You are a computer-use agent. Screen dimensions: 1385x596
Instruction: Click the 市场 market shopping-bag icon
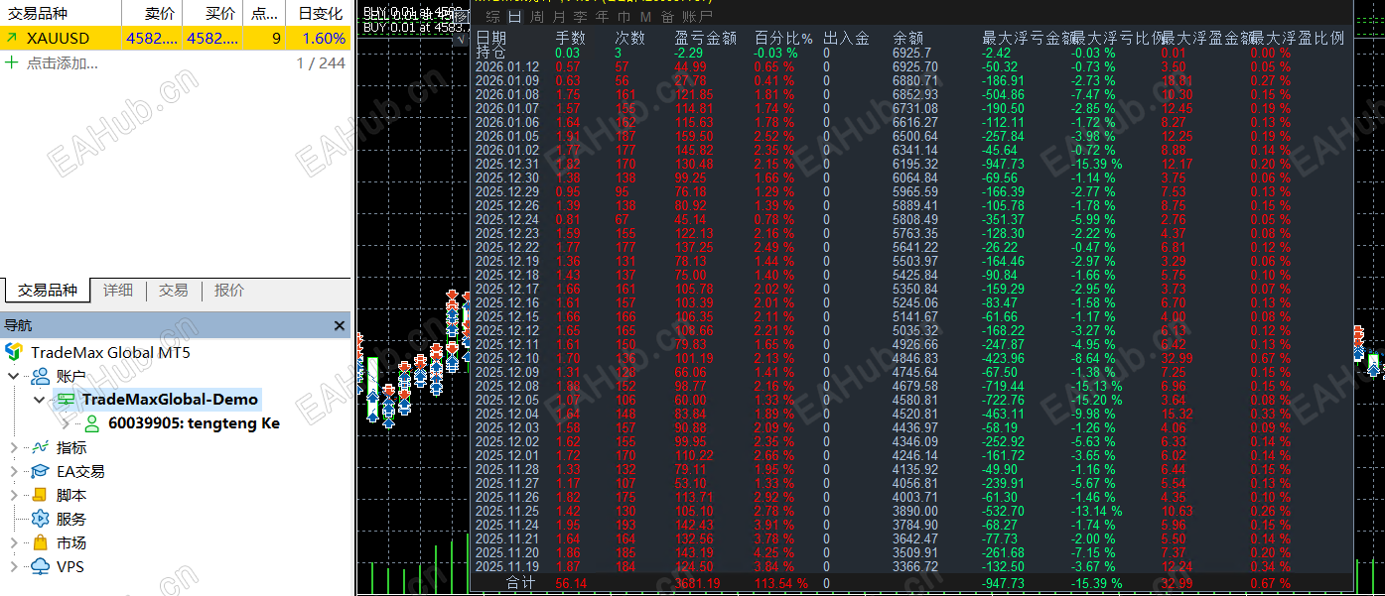point(39,543)
